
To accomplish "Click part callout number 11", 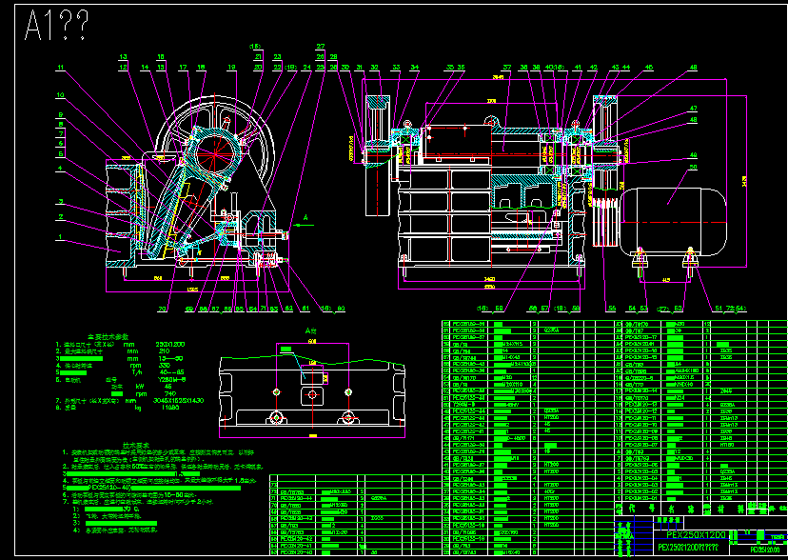I will [x=61, y=68].
